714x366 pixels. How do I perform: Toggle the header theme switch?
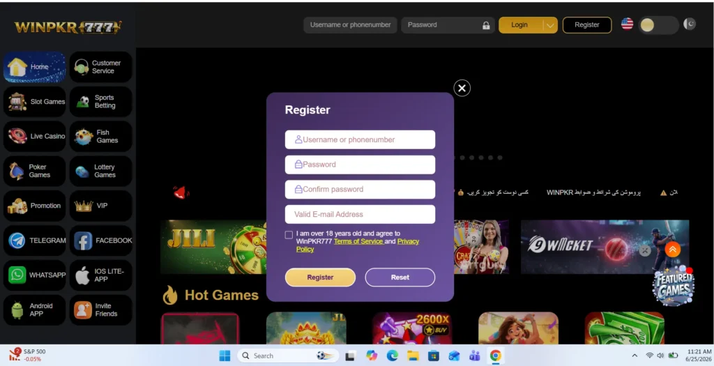click(x=658, y=25)
